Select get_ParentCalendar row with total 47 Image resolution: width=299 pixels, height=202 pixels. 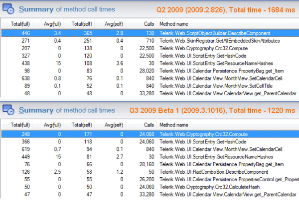(x=150, y=195)
